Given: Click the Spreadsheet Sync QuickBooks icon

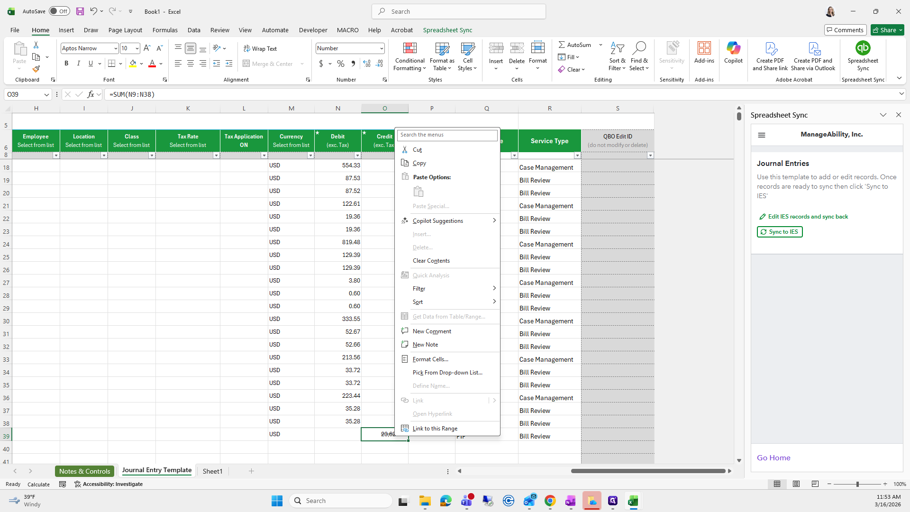Looking at the screenshot, I should click(863, 48).
